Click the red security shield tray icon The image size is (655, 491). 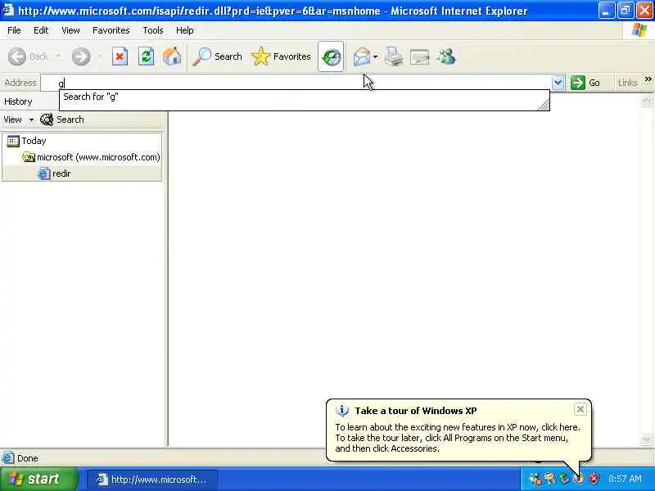click(594, 479)
